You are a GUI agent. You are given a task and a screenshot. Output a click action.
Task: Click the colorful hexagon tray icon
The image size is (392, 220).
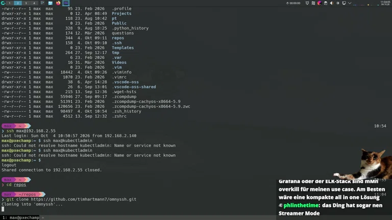click(319, 3)
